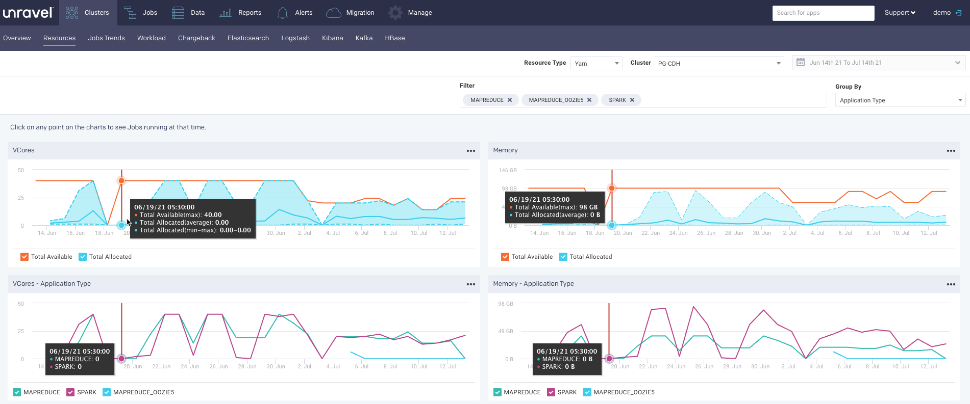This screenshot has width=970, height=404.
Task: Toggle SPARK in VCores Application Type legend
Action: pos(70,392)
